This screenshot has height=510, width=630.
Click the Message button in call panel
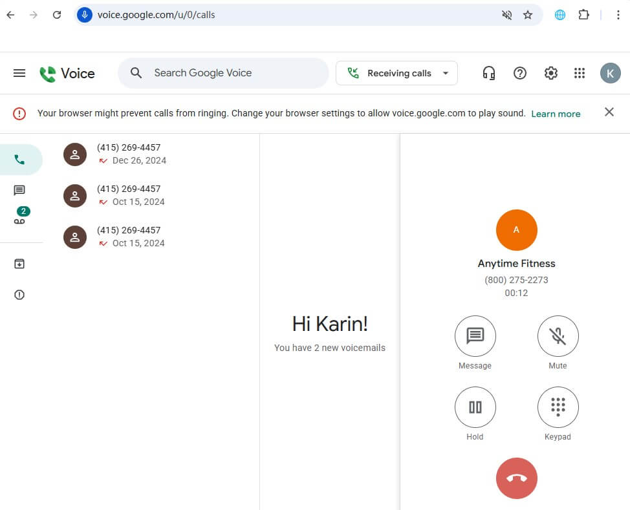[475, 335]
